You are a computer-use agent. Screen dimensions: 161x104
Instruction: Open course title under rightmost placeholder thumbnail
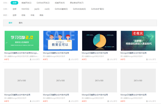click(x=133, y=95)
